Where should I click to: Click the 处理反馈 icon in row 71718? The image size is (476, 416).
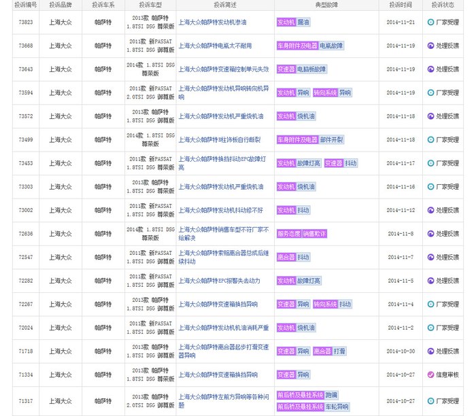click(430, 351)
